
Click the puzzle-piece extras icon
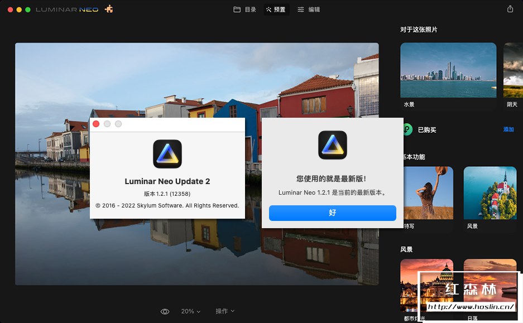[109, 9]
